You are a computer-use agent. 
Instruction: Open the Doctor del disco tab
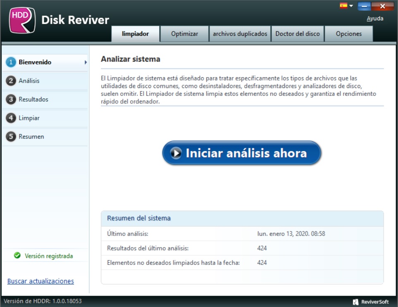(298, 34)
